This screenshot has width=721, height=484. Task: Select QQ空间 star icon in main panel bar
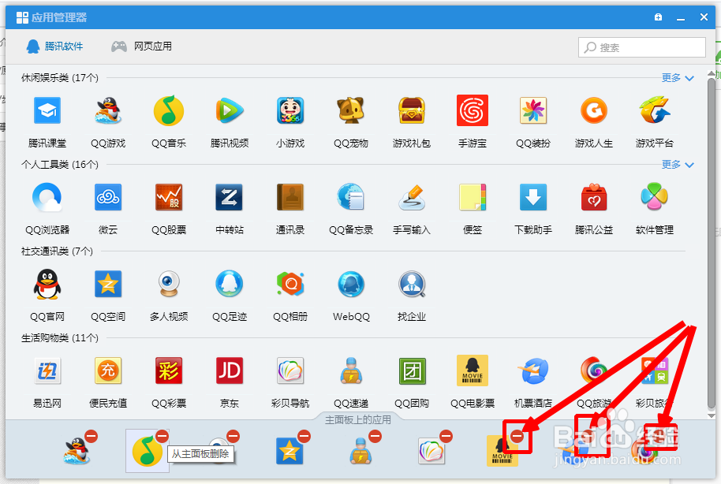click(290, 452)
